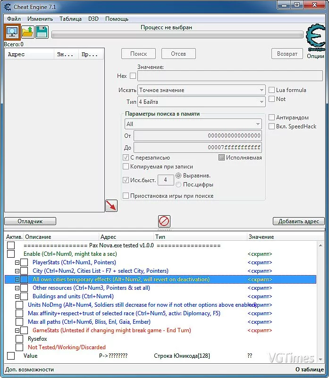Open the Файл menu
This screenshot has height=378, width=329.
pyautogui.click(x=14, y=19)
